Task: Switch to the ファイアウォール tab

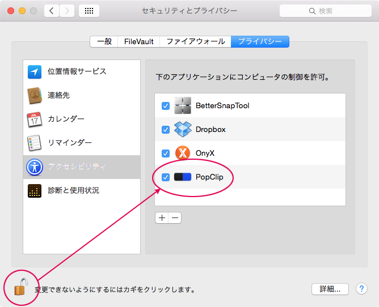Action: coord(196,41)
